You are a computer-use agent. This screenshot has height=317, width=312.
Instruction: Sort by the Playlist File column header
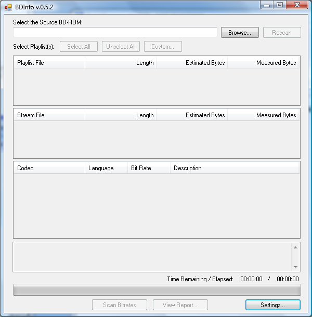(x=49, y=63)
